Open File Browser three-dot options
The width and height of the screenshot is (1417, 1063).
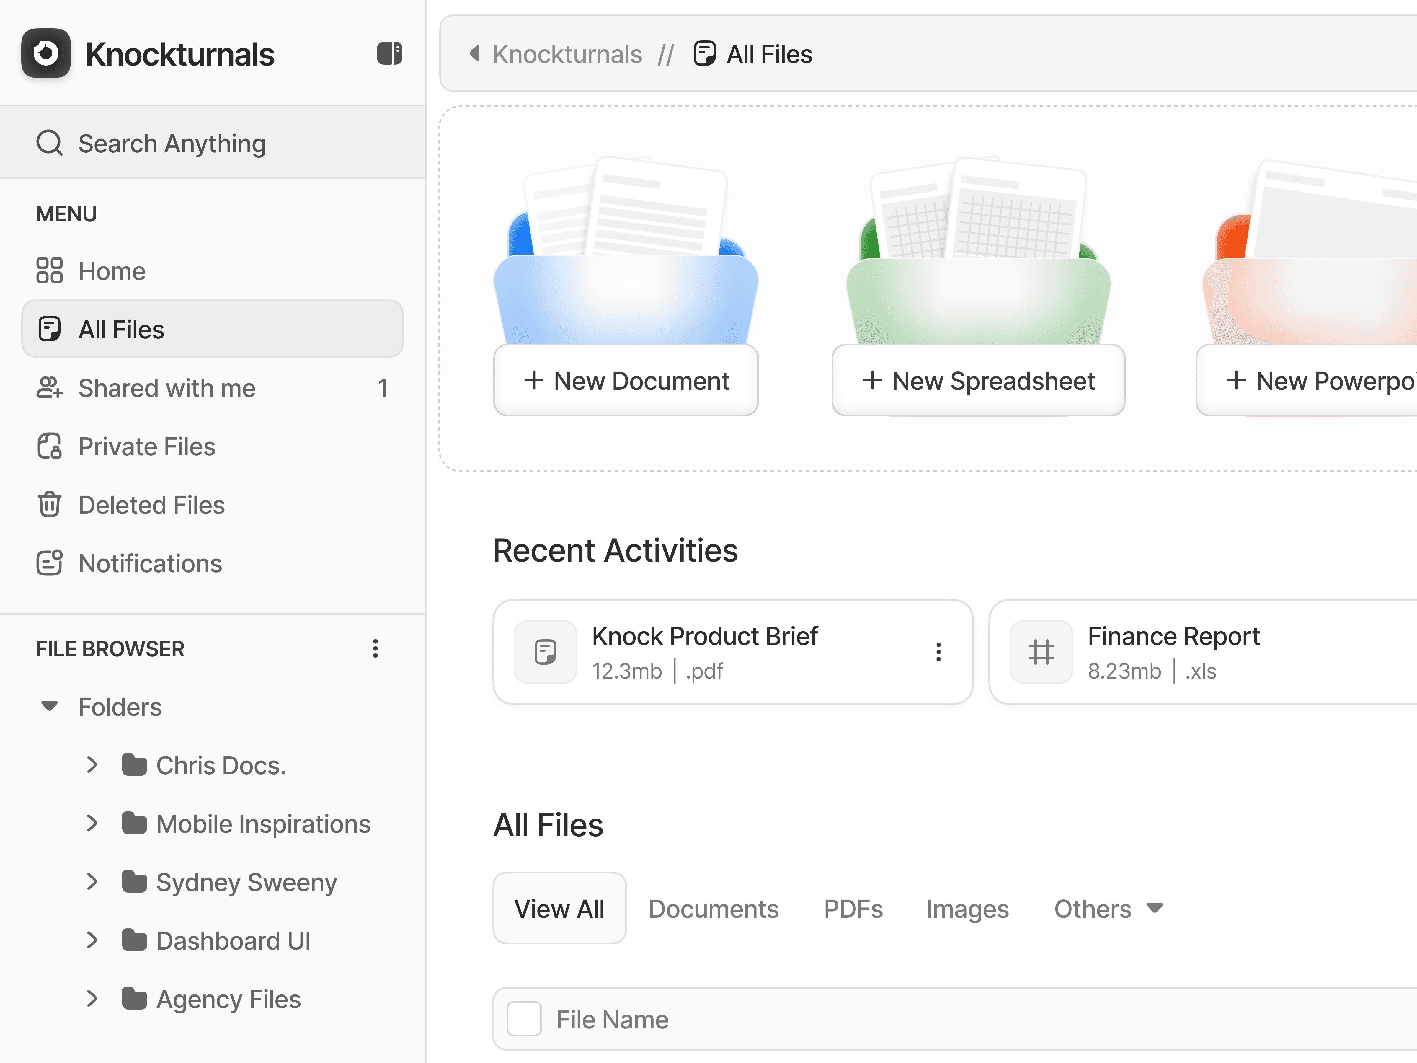point(376,648)
